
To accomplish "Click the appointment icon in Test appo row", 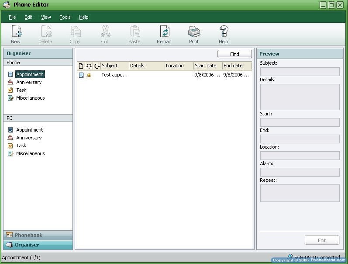I will click(x=81, y=75).
